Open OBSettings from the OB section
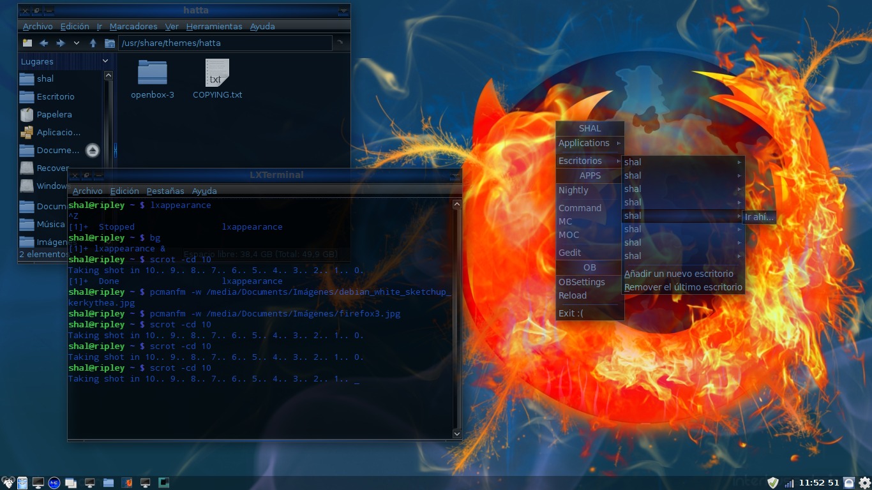Viewport: 872px width, 490px height. pos(590,282)
